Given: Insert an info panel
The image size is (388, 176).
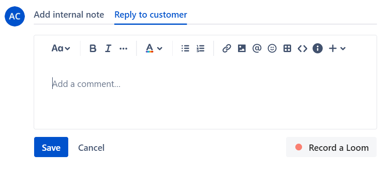Looking at the screenshot, I should pos(318,48).
